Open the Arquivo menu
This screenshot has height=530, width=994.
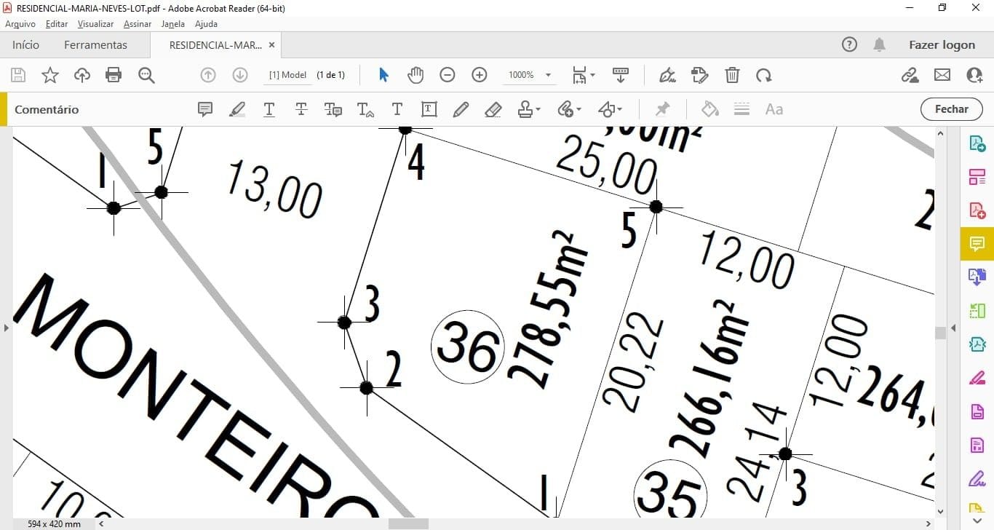click(20, 24)
